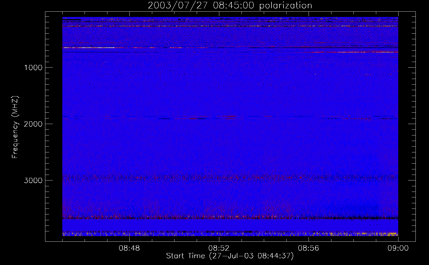Select the 'Start Time (27-Jul-03 08:44:37)' label
Screen dimensions: 429x265
coord(230,256)
